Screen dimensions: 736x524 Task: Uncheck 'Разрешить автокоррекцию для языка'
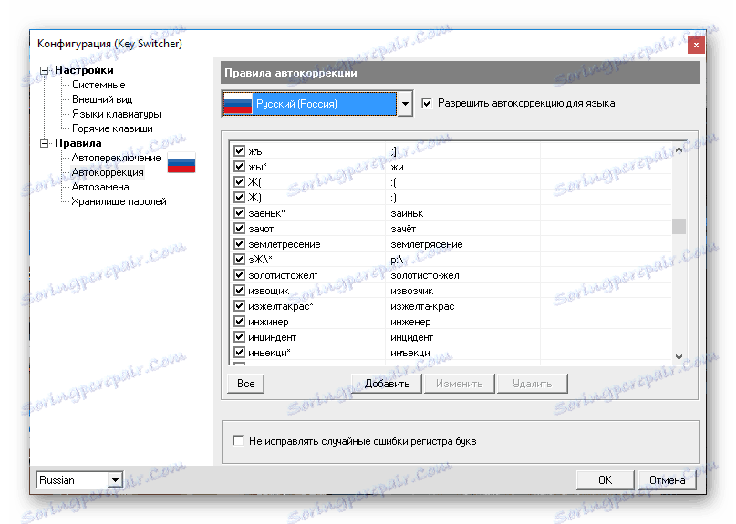(x=427, y=103)
